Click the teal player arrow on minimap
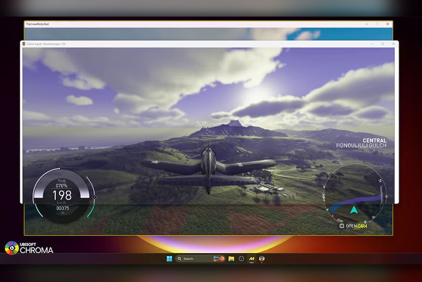The image size is (422, 282). tap(354, 210)
